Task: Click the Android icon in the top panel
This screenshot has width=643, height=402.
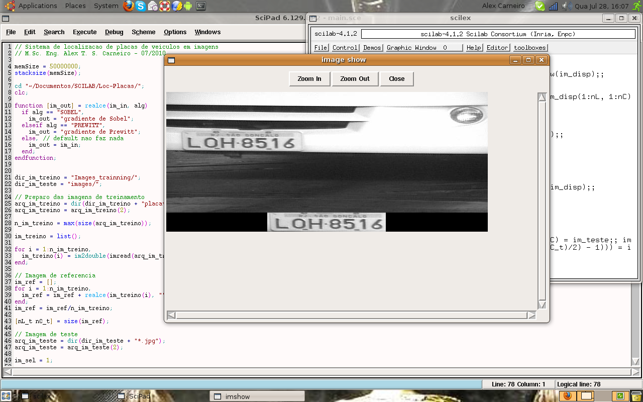Action: click(x=188, y=6)
